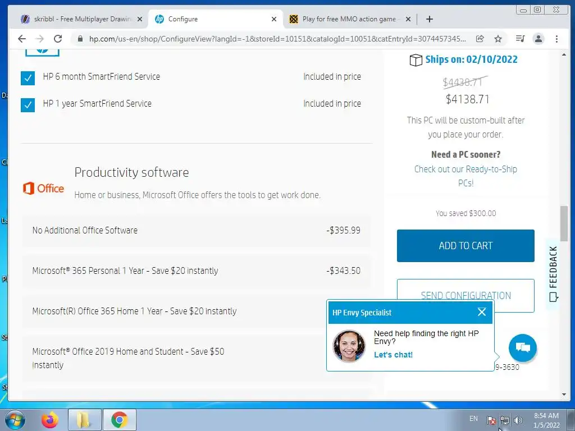Click the SEND CONFIGURATION button
Viewport: 575px width, 431px height.
[x=466, y=290]
